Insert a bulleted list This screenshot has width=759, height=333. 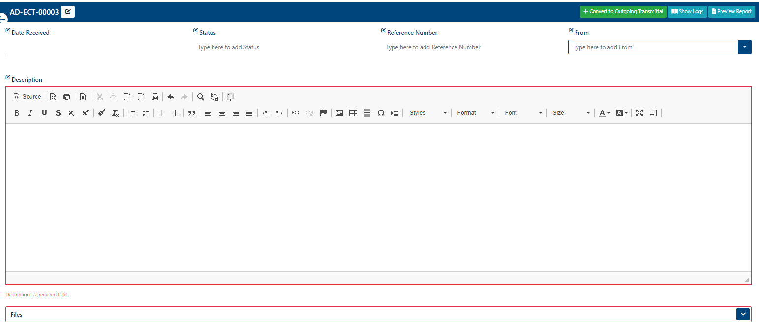tap(146, 113)
